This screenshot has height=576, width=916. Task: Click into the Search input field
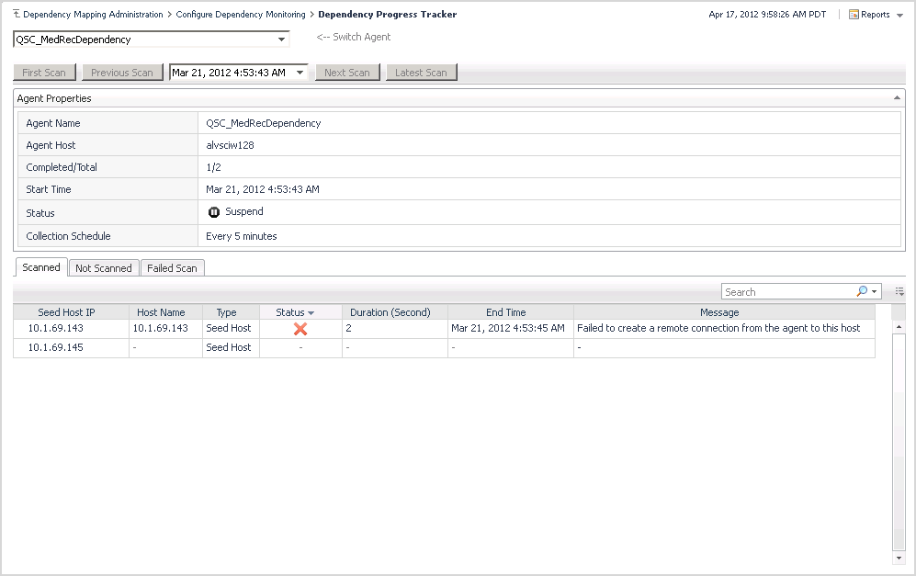(x=788, y=291)
